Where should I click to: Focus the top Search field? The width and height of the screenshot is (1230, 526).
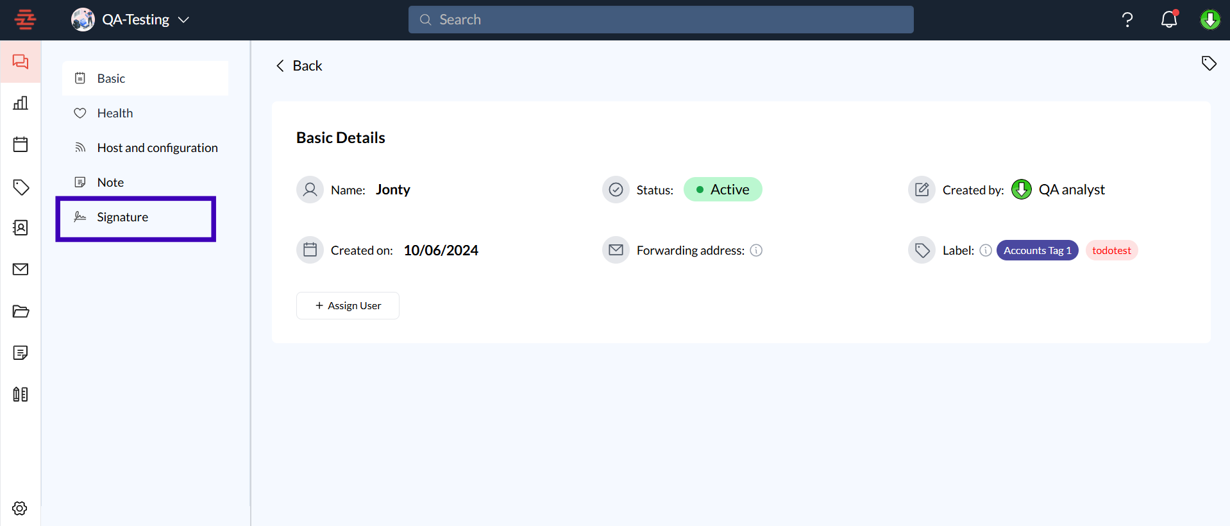tap(661, 20)
